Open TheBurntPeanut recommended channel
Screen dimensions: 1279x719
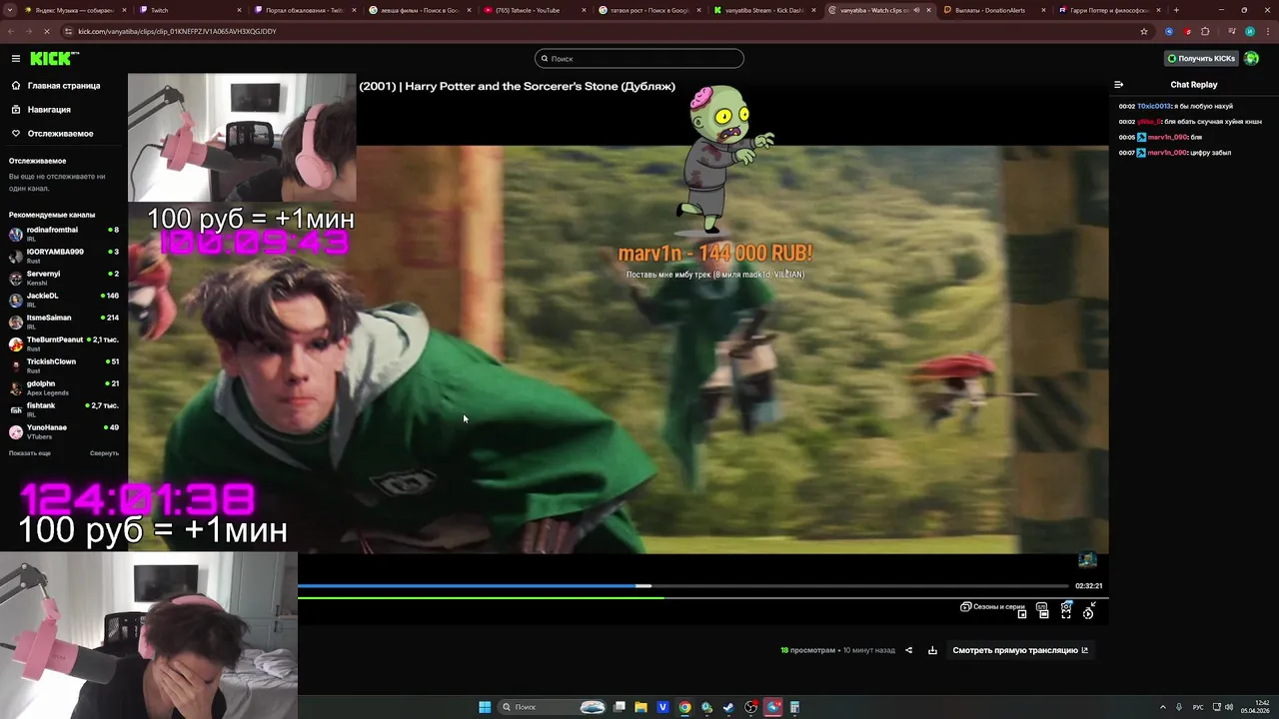coord(64,344)
